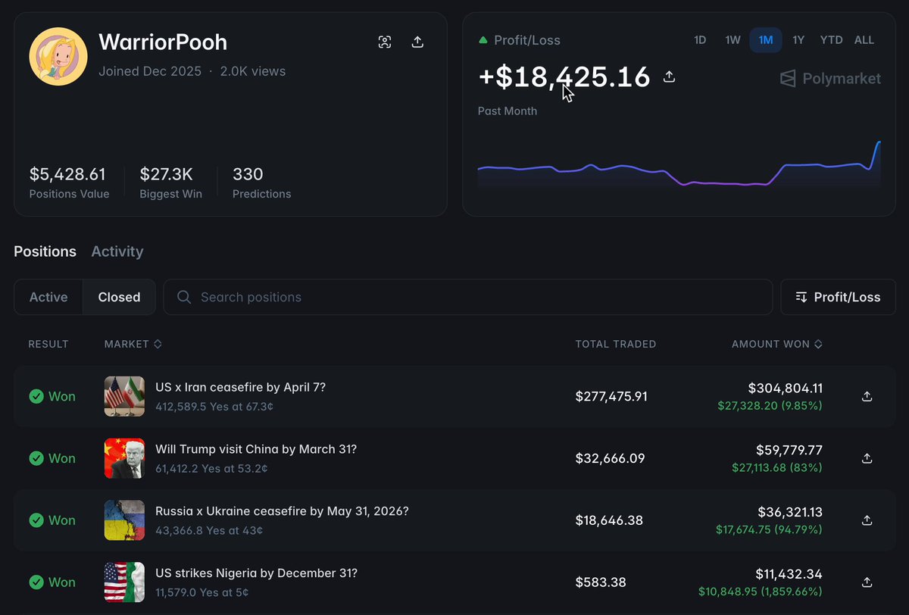Screen dimensions: 909x615
Task: Select the Closed positions toggle
Action: coord(119,297)
